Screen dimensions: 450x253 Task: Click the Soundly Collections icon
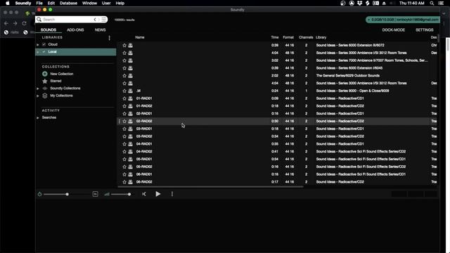45,89
